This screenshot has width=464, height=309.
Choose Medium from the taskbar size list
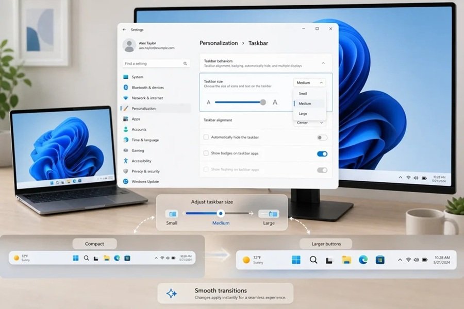(x=309, y=104)
